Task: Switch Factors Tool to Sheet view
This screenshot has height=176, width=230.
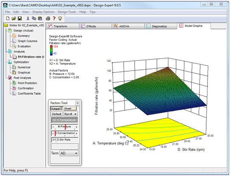Action: (70, 108)
